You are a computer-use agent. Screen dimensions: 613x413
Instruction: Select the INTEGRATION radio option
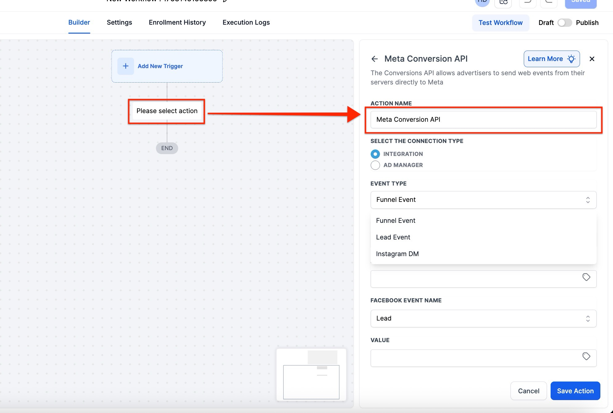tap(375, 154)
